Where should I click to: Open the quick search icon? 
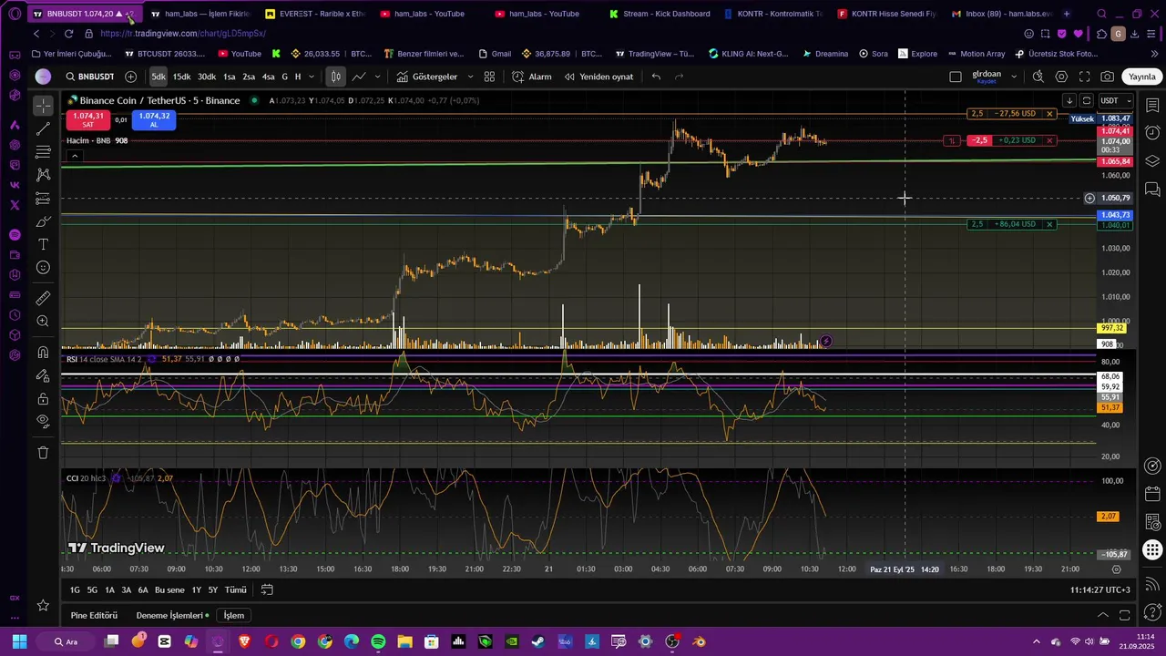coord(1038,77)
